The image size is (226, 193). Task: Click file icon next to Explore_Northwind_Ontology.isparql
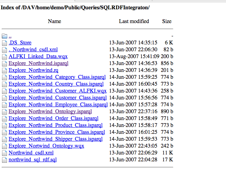coord(4,111)
